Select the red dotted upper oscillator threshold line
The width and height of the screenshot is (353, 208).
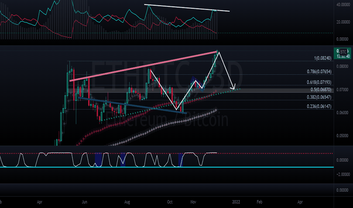pos(167,154)
